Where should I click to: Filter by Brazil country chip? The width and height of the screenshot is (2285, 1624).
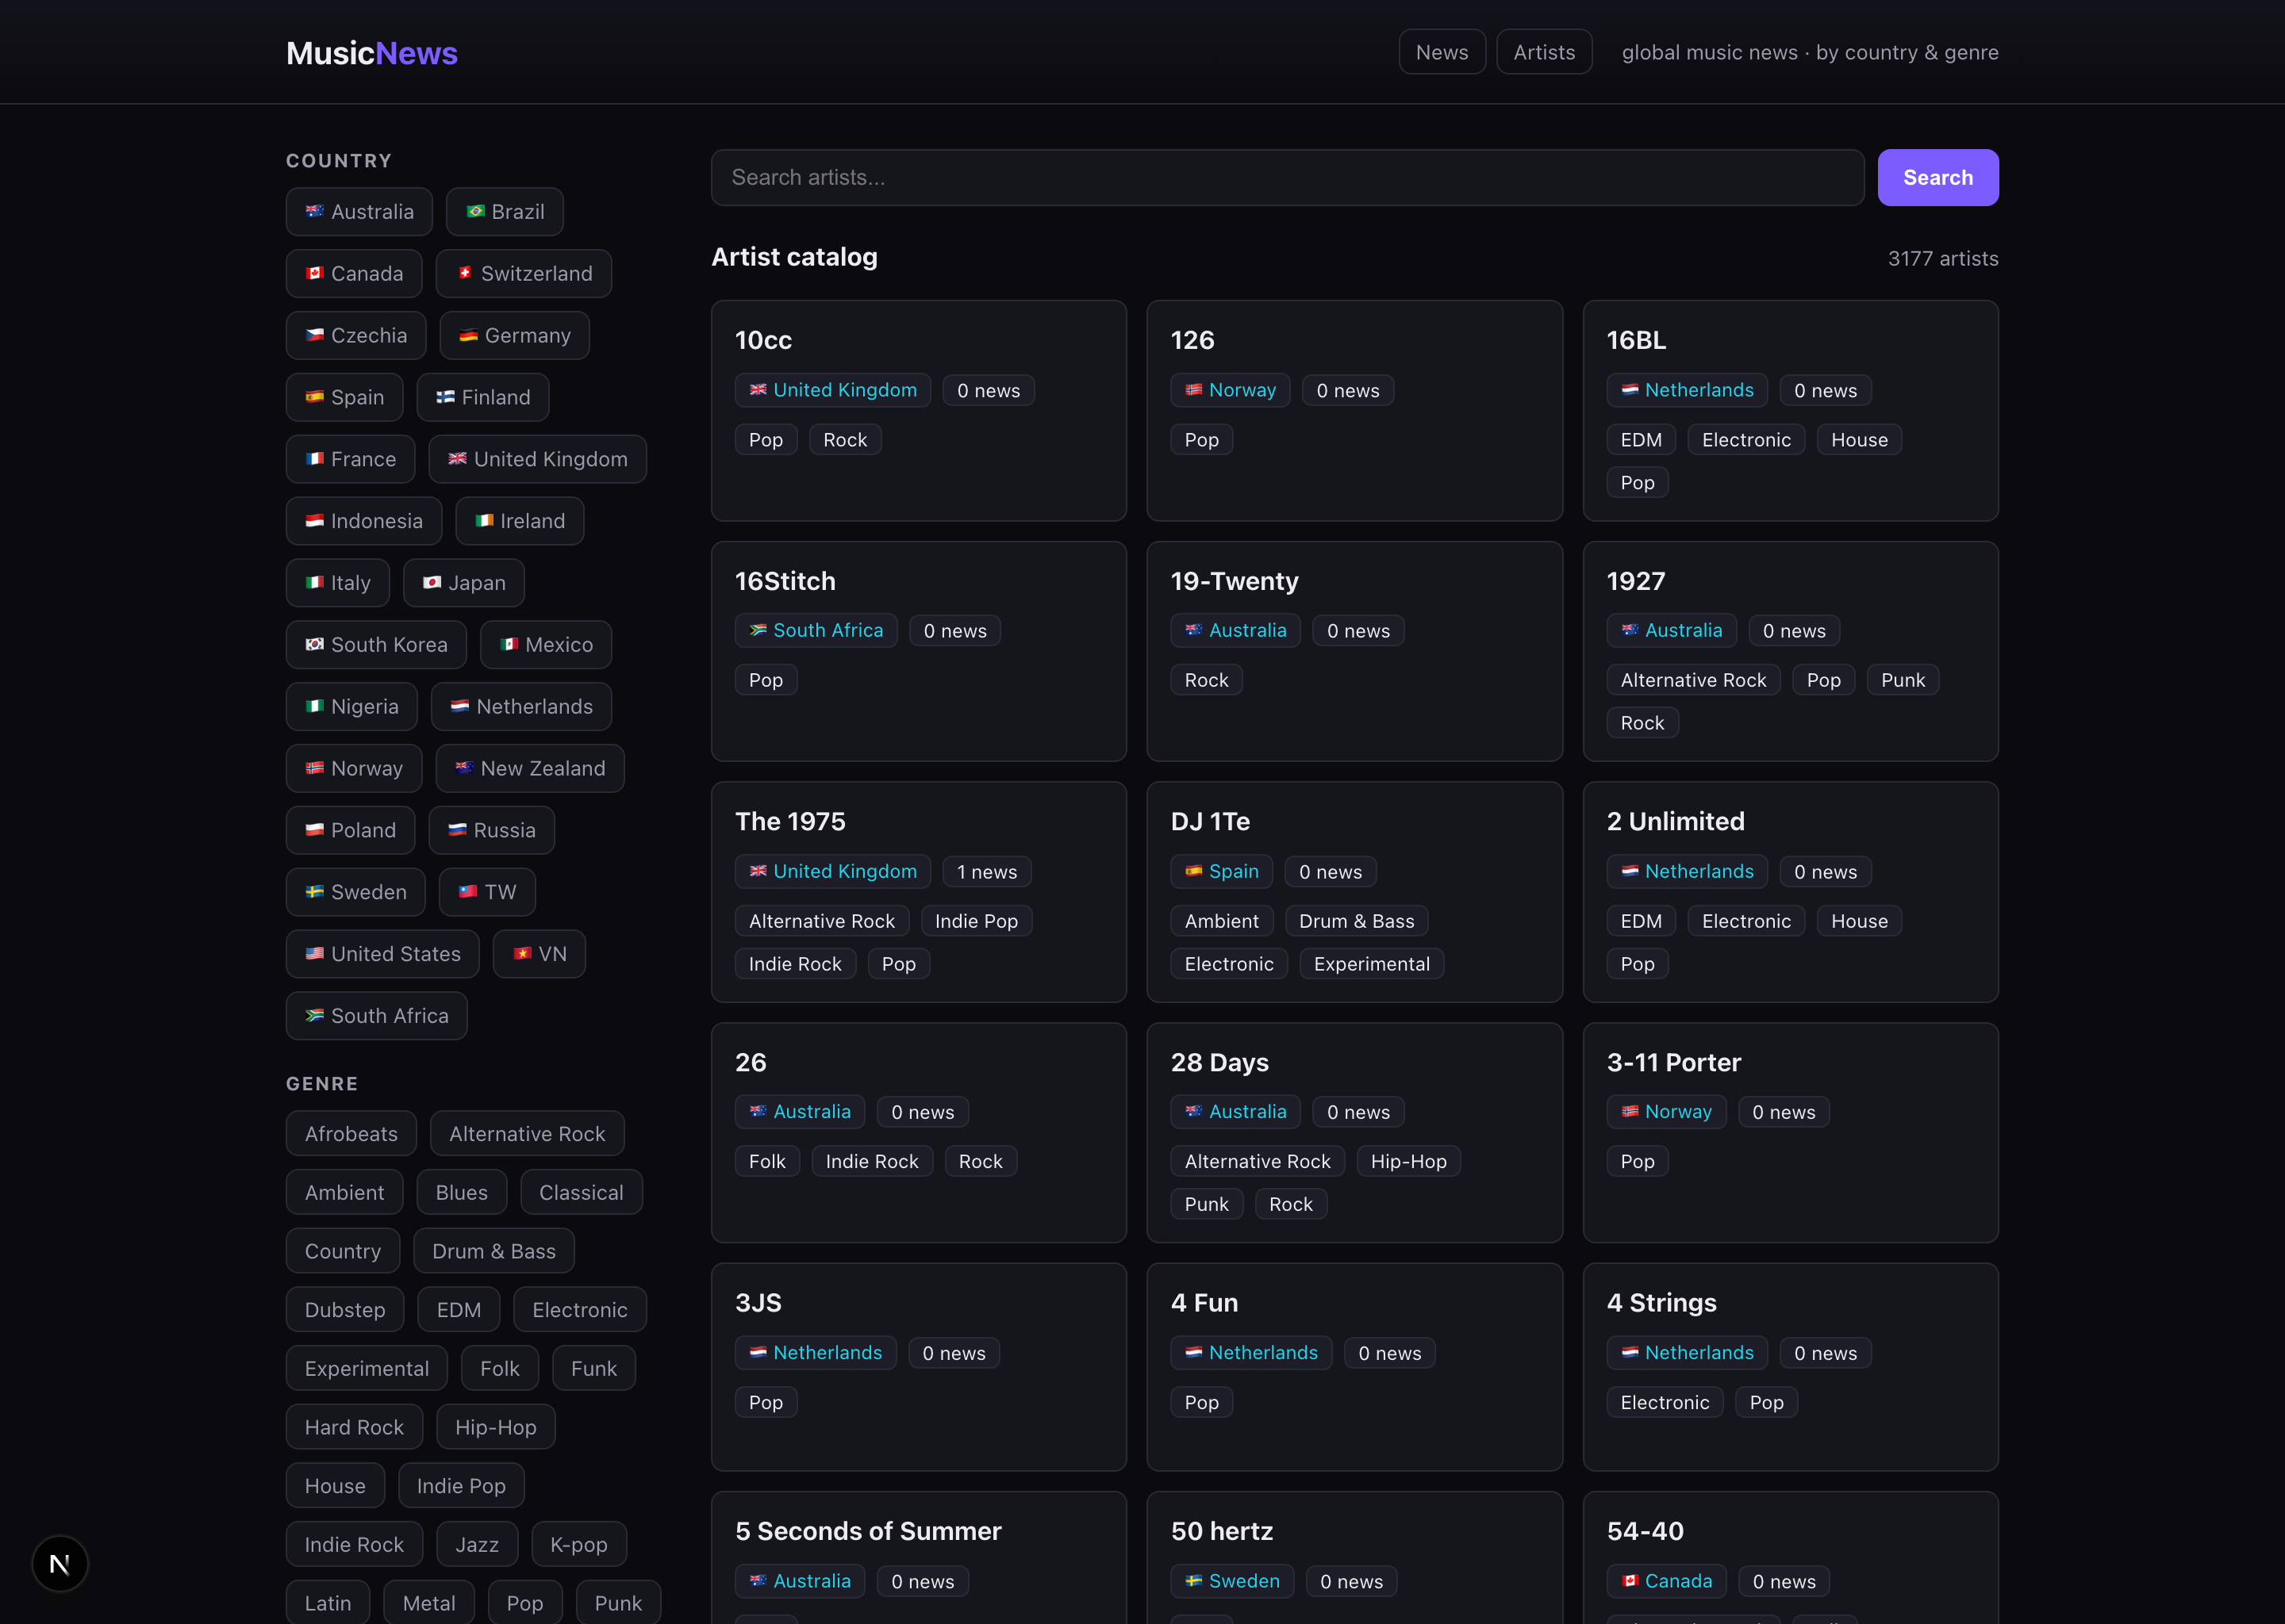[x=505, y=212]
